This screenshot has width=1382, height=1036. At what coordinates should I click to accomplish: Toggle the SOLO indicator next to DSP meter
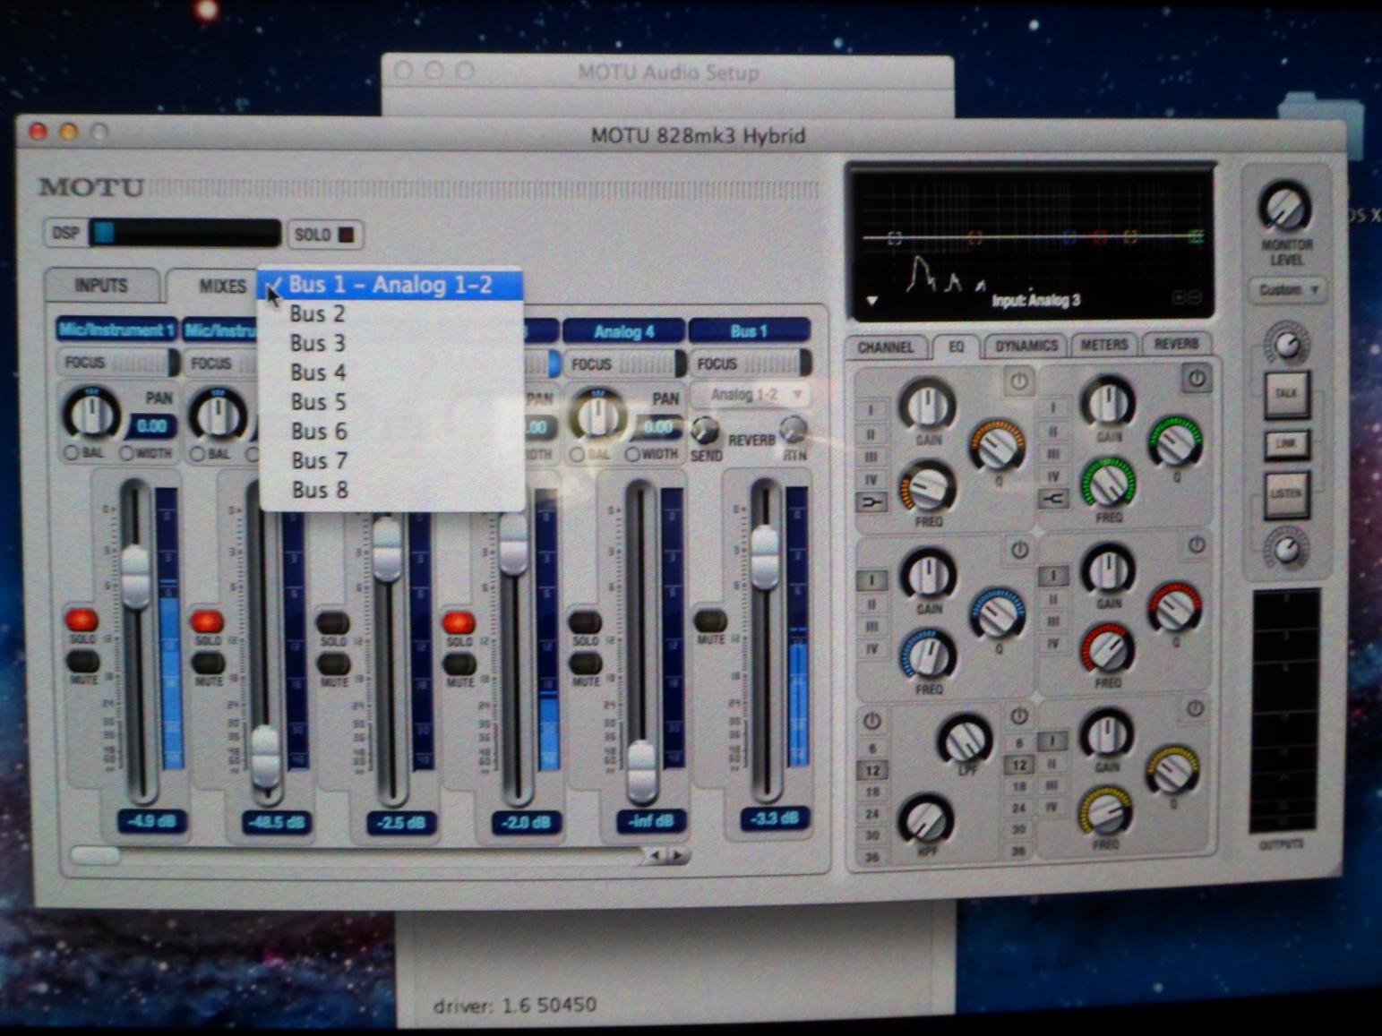pyautogui.click(x=346, y=235)
